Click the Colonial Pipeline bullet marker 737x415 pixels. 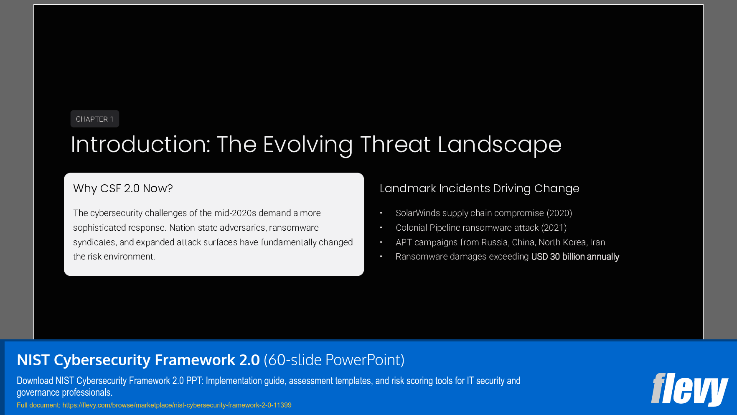(381, 228)
